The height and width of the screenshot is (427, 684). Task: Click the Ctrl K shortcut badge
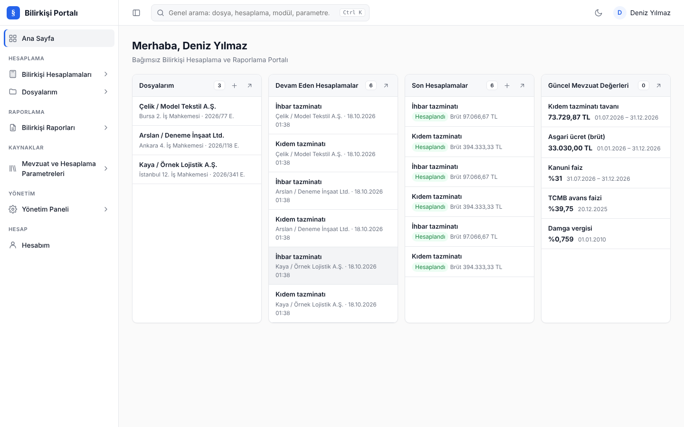pos(352,13)
